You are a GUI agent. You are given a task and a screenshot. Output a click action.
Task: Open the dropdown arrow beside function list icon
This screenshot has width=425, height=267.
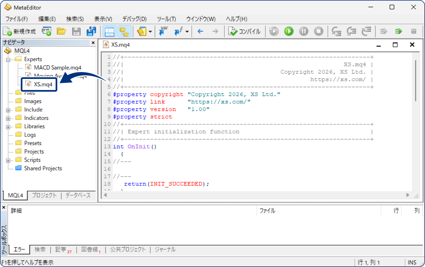187,32
